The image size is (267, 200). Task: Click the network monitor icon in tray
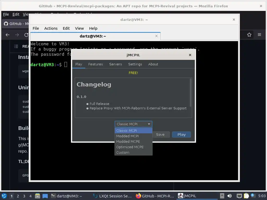click(x=239, y=196)
